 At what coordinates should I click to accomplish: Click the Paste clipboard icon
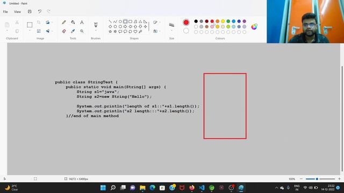tap(7, 25)
